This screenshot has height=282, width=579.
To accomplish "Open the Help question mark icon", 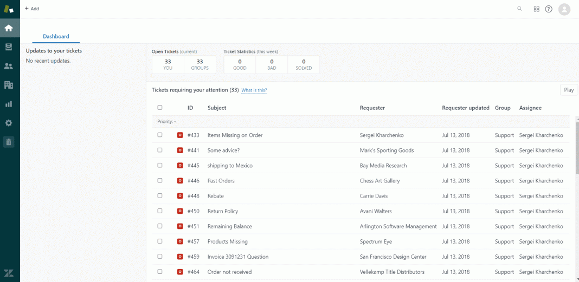I will (x=549, y=9).
